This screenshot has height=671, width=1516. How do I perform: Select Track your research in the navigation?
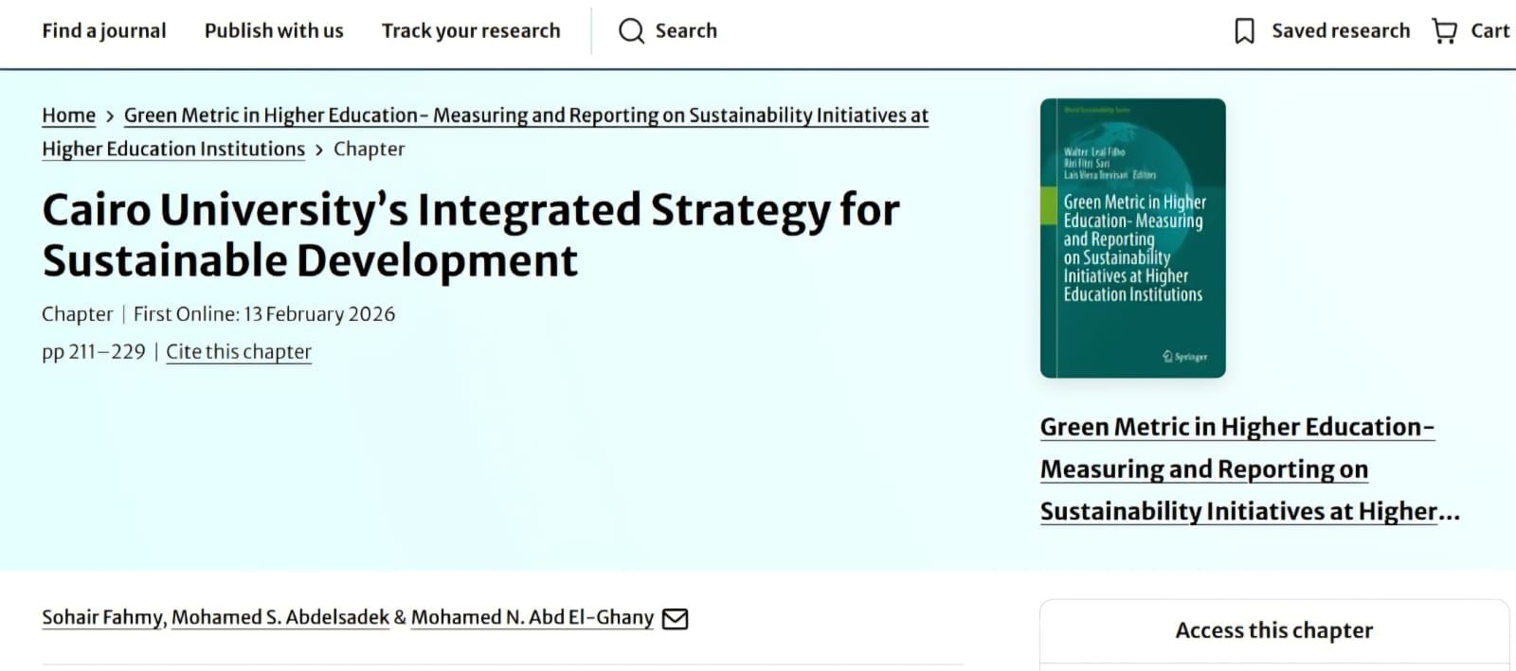(x=471, y=31)
